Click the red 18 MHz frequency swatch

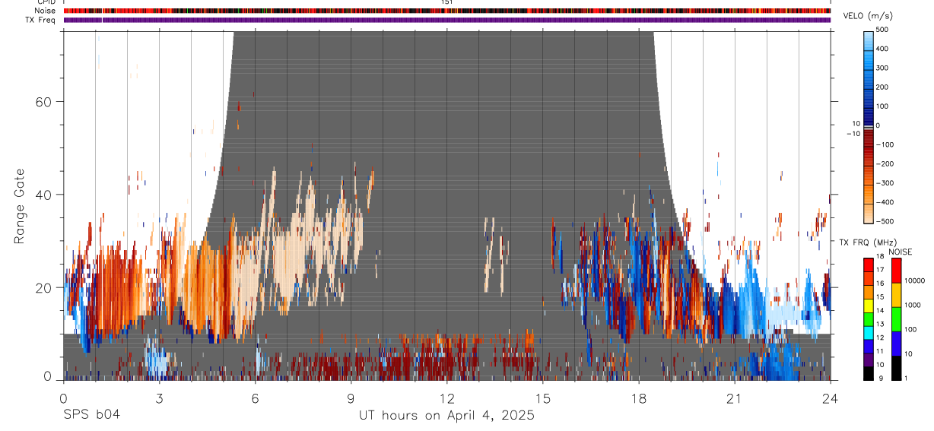[x=868, y=263]
